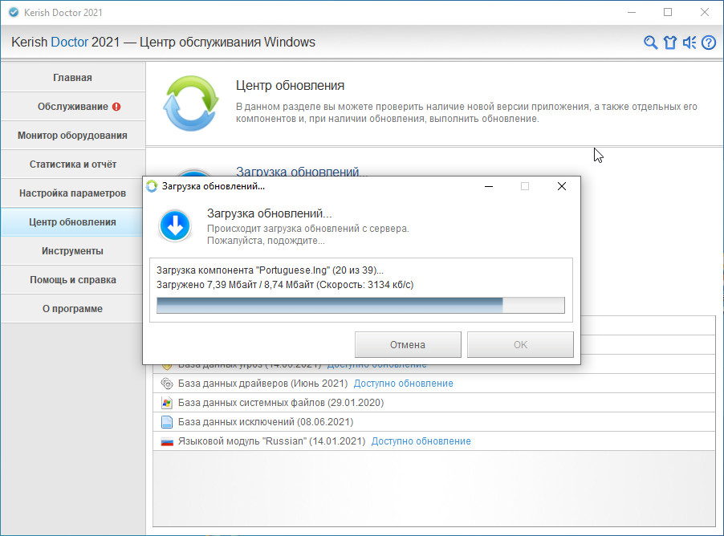Click text Происходит загрузка обновлений с сервера
724x536 pixels.
[x=308, y=229]
